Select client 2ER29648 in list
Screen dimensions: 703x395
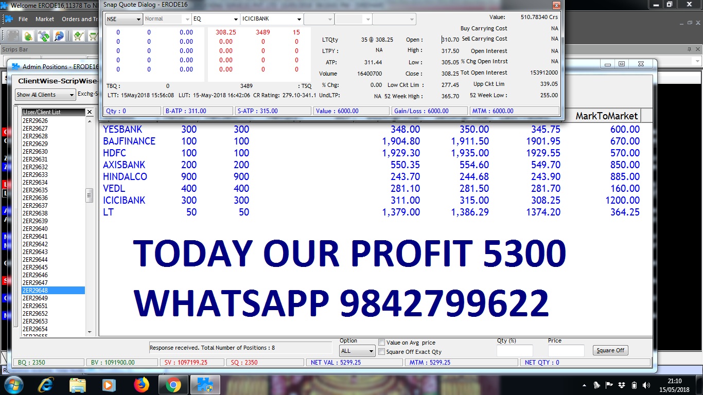pyautogui.click(x=53, y=291)
